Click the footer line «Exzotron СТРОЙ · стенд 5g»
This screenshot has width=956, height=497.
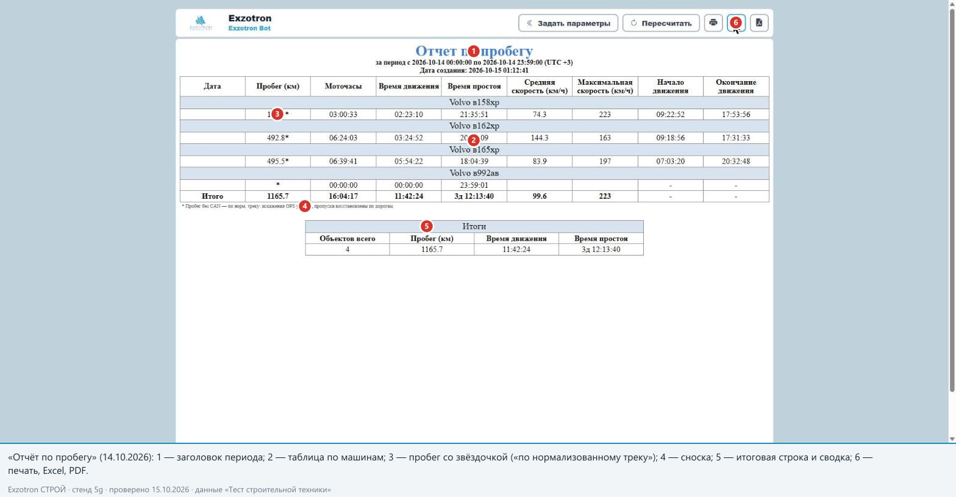coord(169,490)
